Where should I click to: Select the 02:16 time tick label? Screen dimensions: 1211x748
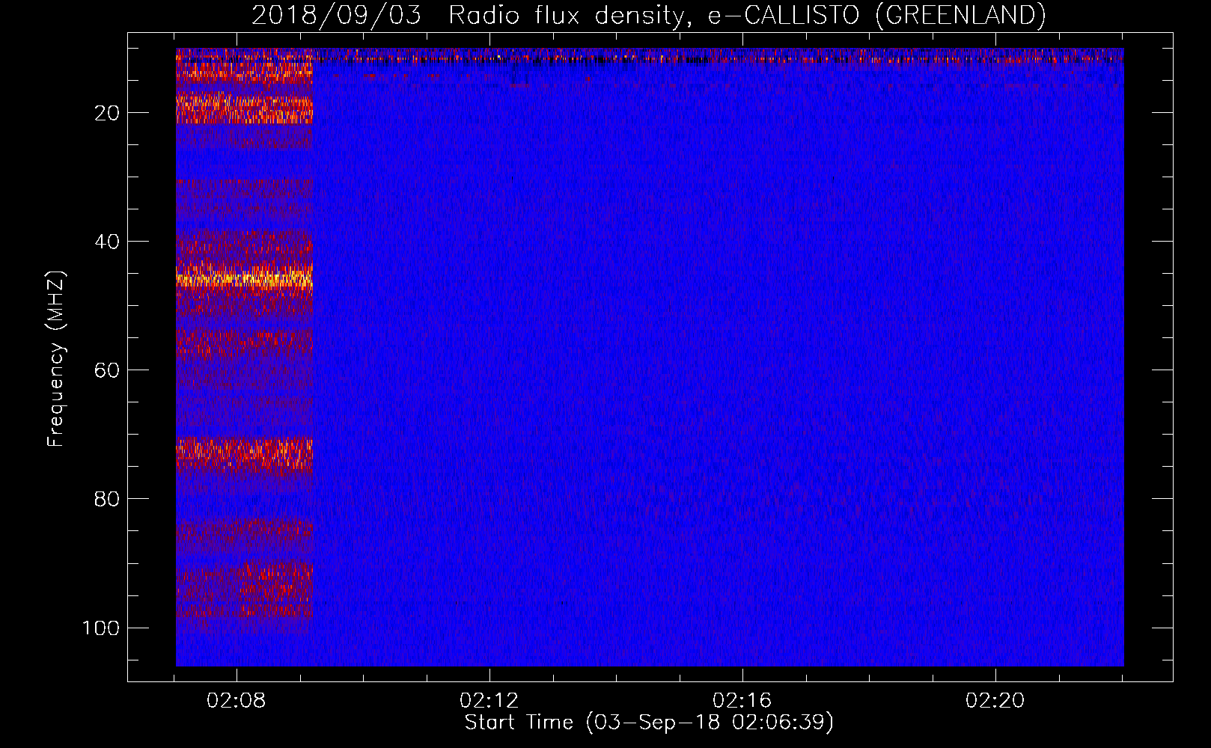[742, 701]
